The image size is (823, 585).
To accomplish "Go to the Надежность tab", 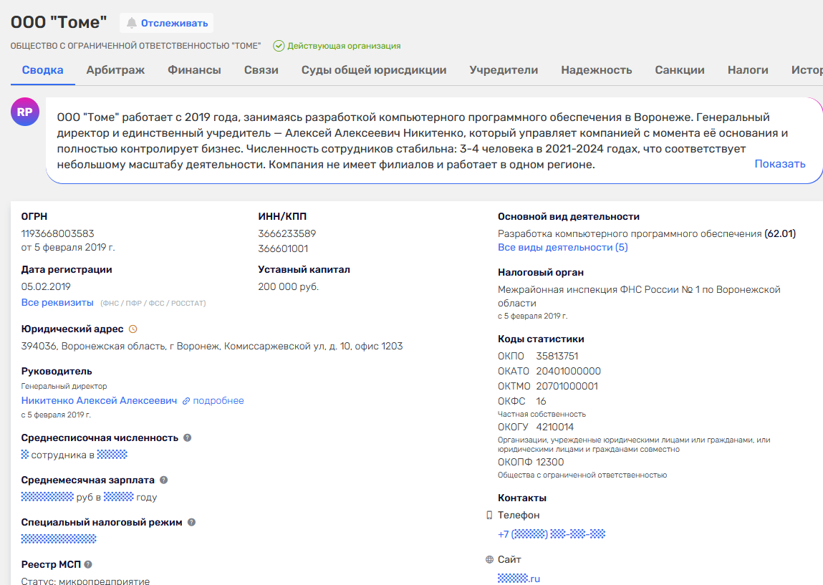I will [596, 70].
